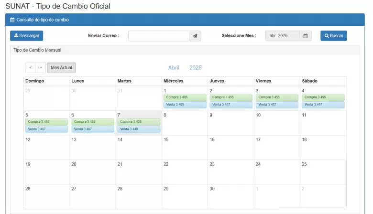This screenshot has height=214, width=373.
Task: Click the abr. 2026 month selection field
Action: pos(282,36)
